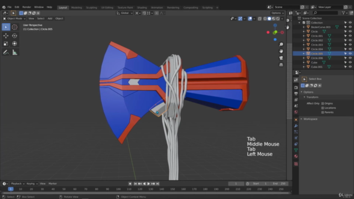Screen dimensions: 354x199
Task: Select the Select Box tool in toolbar
Action: (6, 27)
